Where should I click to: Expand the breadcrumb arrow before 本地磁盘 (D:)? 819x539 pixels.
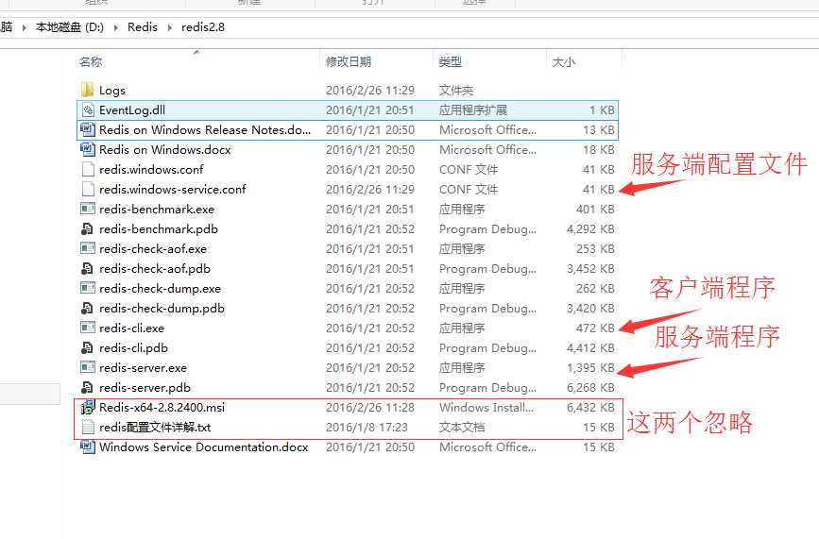[x=24, y=27]
